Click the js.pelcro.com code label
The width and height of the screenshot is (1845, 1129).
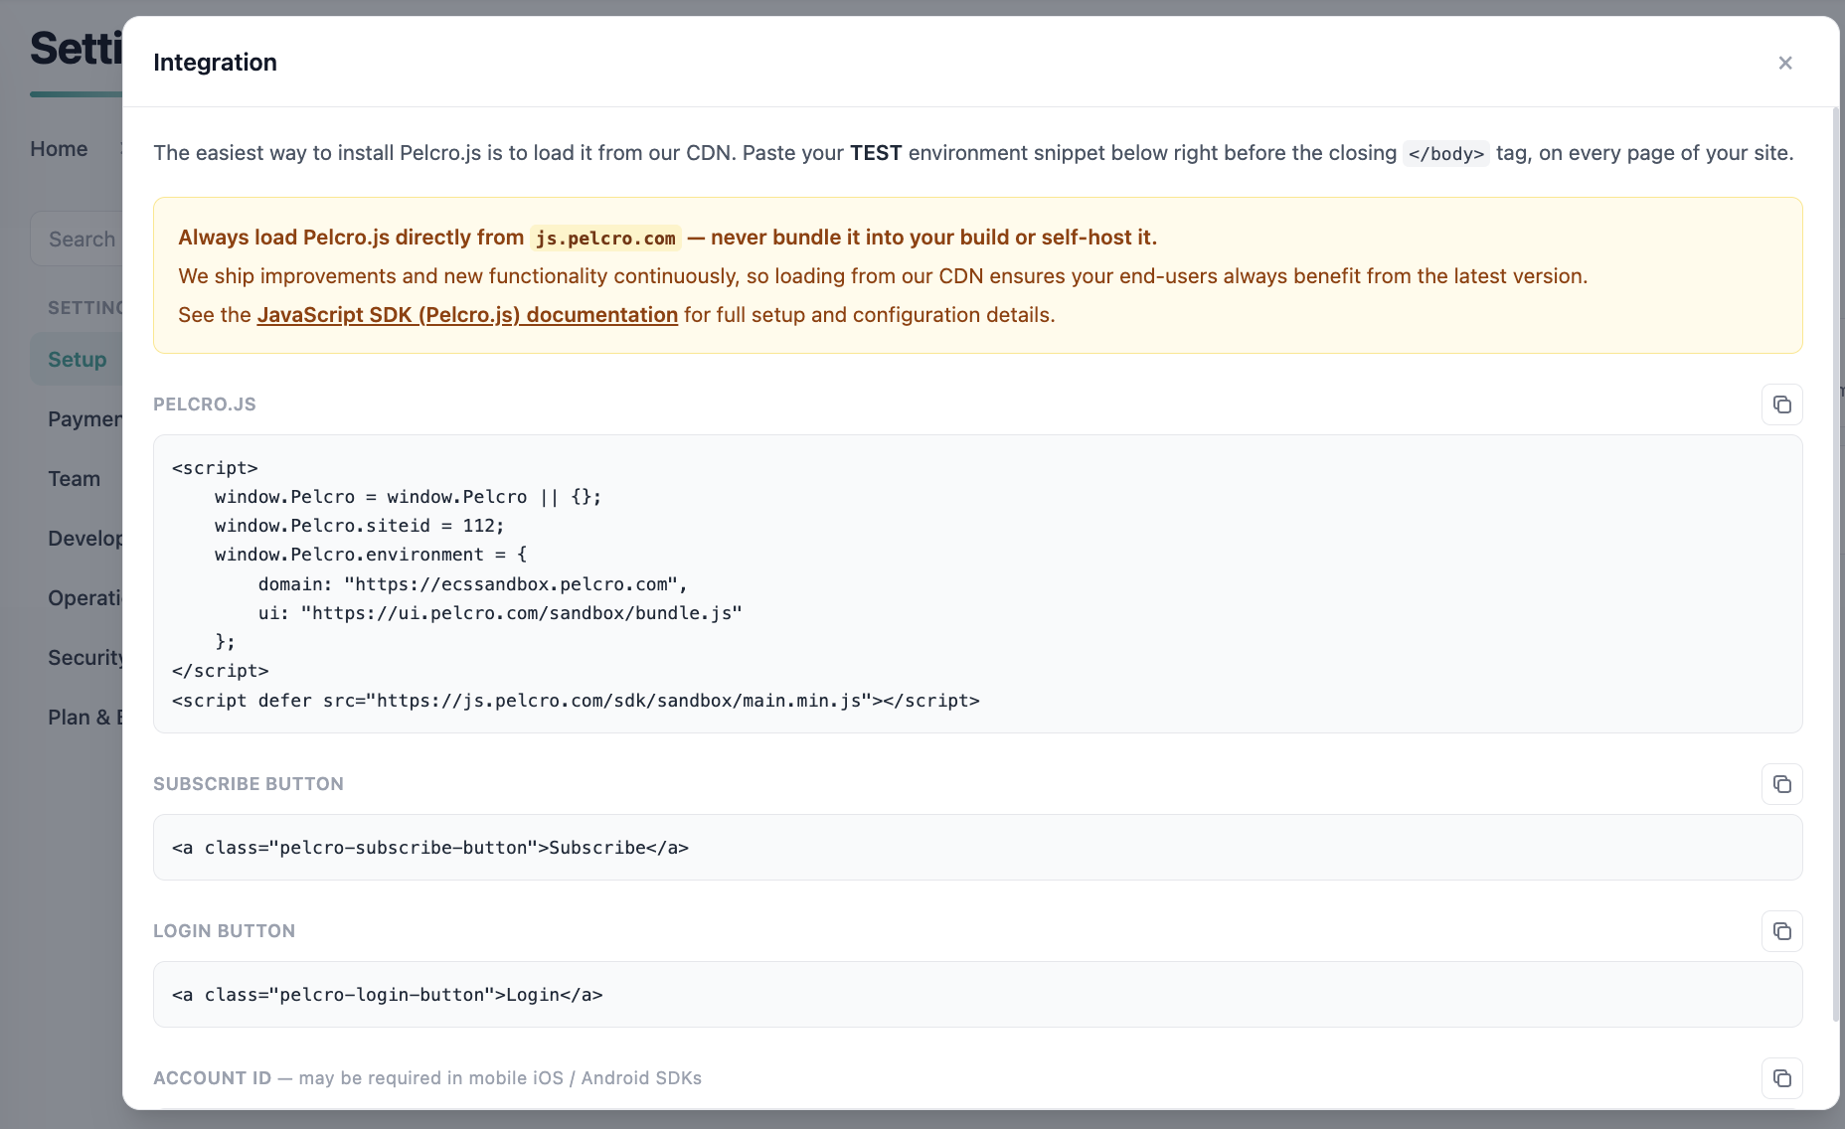[x=605, y=239]
